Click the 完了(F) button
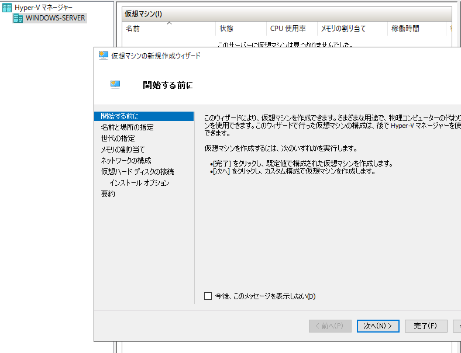 (426, 326)
